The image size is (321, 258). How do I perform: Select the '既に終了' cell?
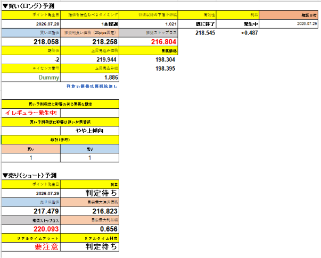point(197,24)
